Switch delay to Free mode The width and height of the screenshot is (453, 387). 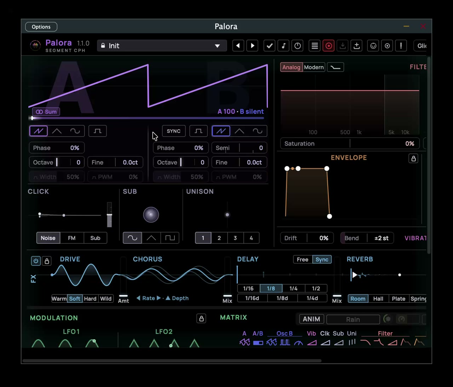[x=303, y=259]
